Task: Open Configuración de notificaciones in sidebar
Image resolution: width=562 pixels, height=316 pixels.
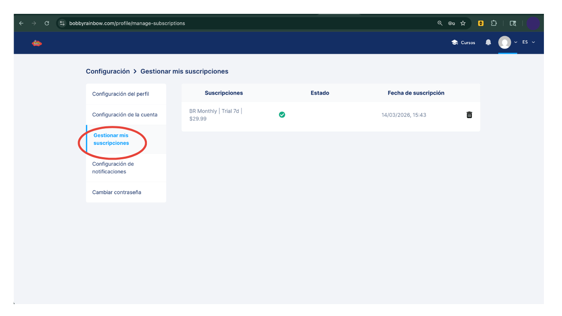Action: click(x=126, y=168)
